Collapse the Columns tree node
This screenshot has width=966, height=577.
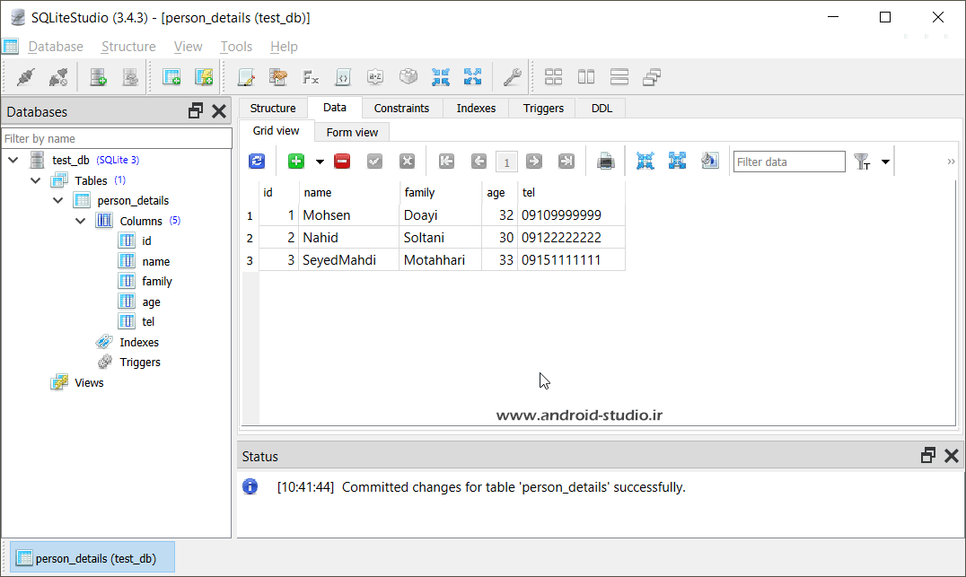click(81, 221)
